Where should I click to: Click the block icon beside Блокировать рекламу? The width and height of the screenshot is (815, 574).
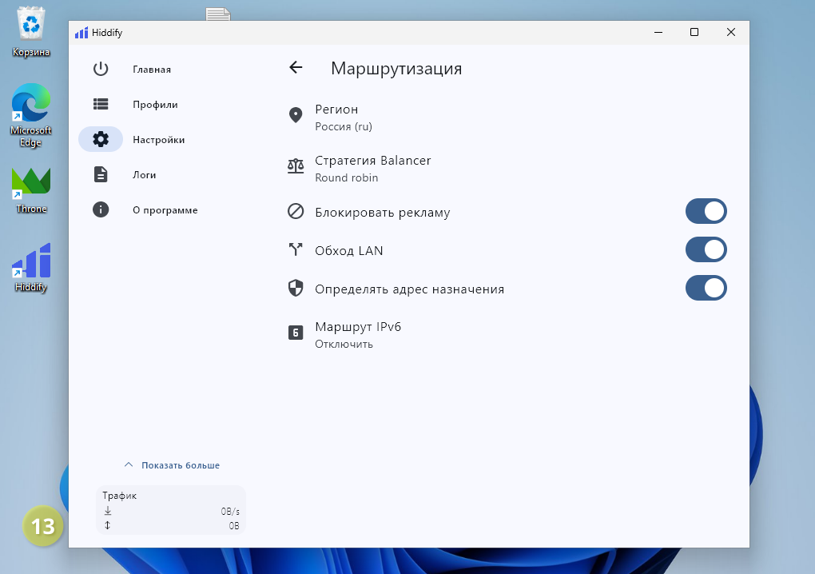296,211
